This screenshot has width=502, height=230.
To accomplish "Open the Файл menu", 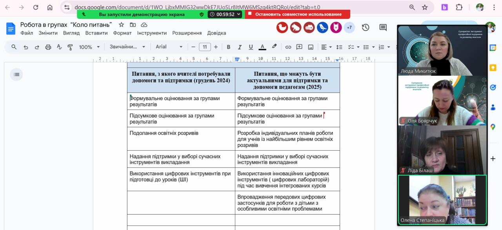I will [27, 33].
